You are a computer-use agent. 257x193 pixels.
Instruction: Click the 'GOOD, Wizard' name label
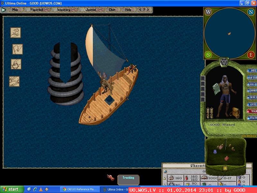tap(222, 125)
